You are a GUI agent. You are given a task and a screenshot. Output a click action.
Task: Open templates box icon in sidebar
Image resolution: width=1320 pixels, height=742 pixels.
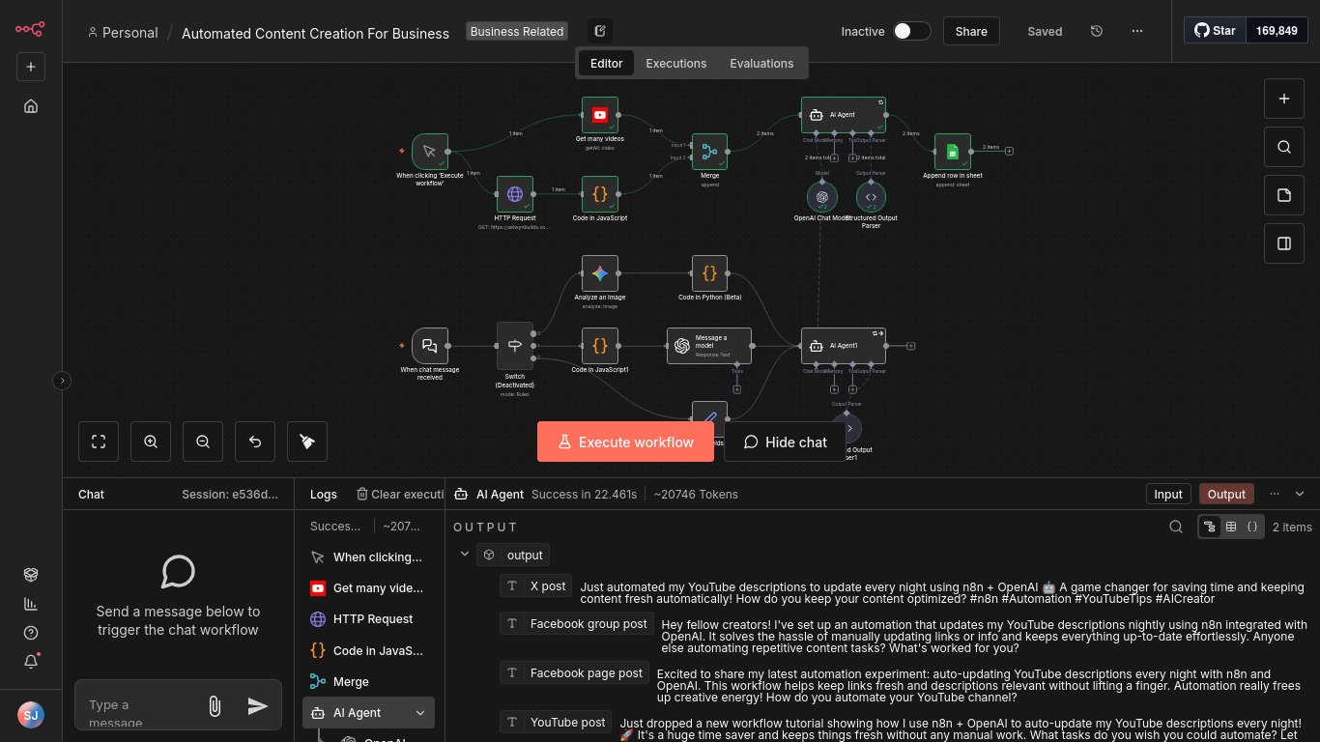coord(31,574)
